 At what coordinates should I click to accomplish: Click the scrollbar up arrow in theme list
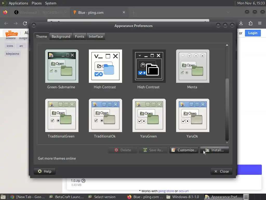[x=227, y=45]
